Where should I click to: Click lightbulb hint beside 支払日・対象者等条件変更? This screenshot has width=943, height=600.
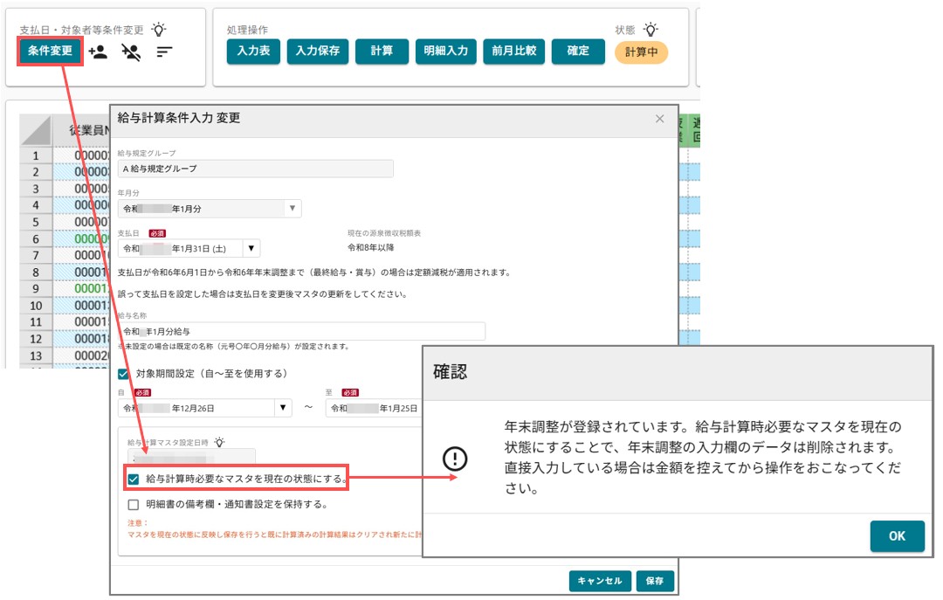159,29
